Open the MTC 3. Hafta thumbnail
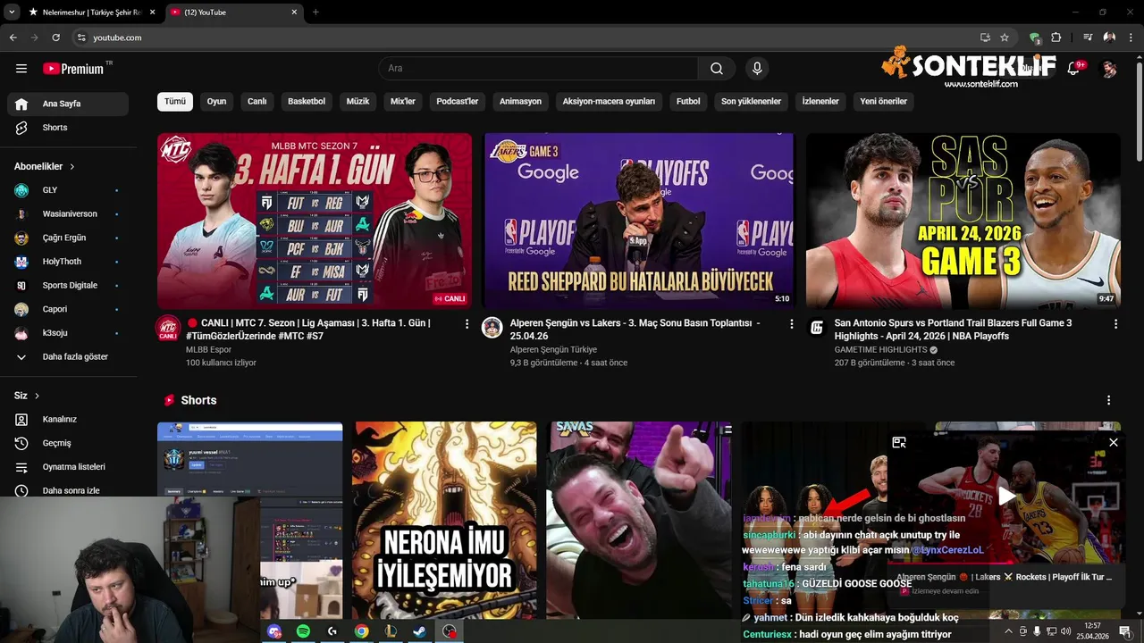Image resolution: width=1144 pixels, height=643 pixels. point(315,221)
